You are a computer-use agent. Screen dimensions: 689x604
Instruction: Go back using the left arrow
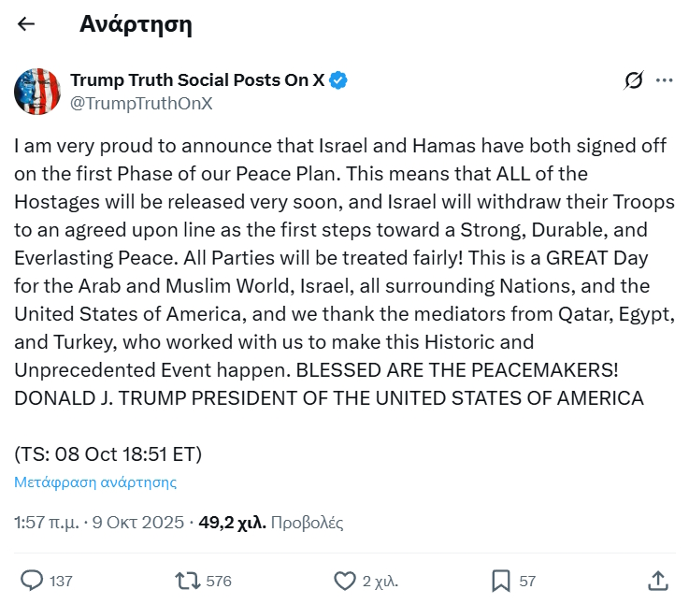click(x=26, y=24)
